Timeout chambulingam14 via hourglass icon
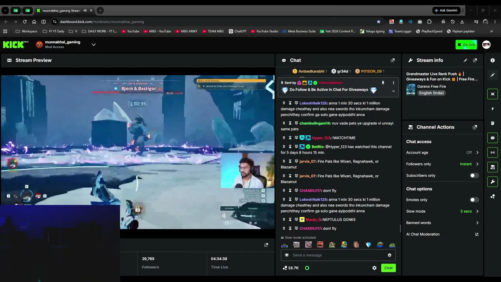Screen dimensions: 501x282 290,123
